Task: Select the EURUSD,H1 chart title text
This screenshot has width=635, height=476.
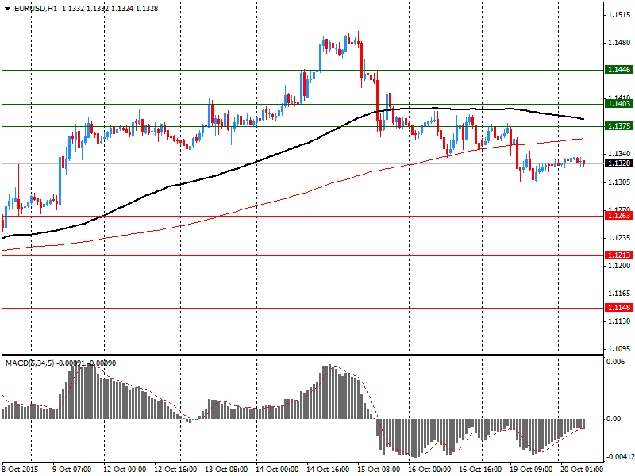Action: coord(35,9)
